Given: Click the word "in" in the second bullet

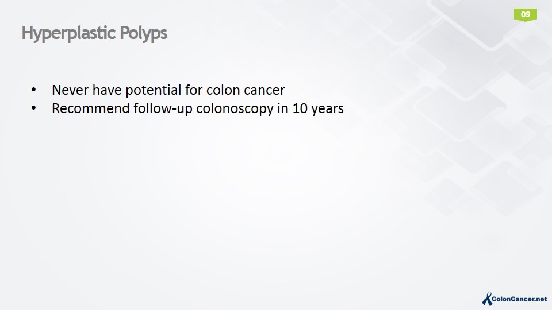Looking at the screenshot, I should (282, 108).
